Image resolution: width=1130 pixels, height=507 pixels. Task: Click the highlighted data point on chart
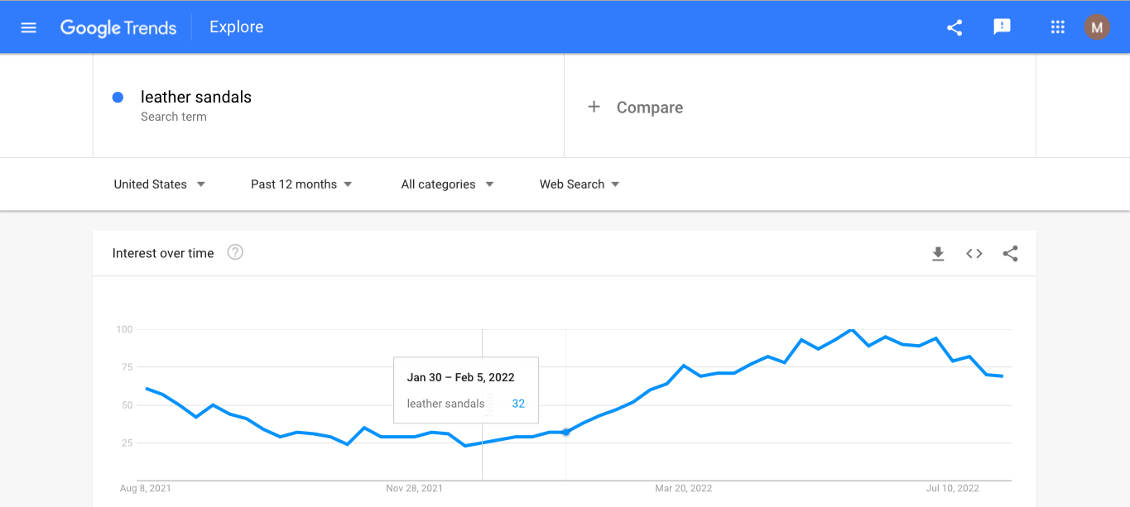[566, 432]
